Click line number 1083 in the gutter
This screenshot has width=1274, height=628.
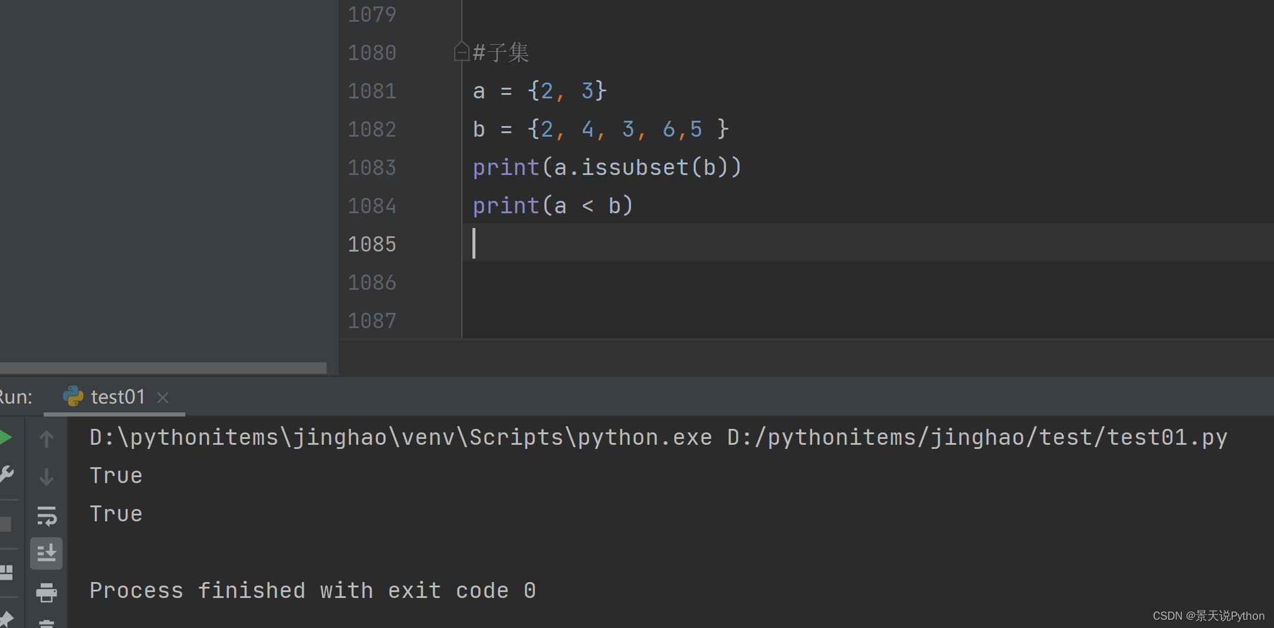point(372,168)
